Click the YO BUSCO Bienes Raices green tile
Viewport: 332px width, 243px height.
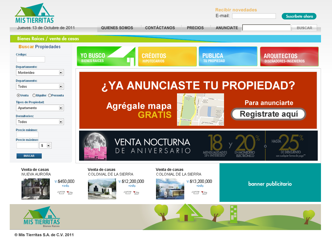[106, 56]
